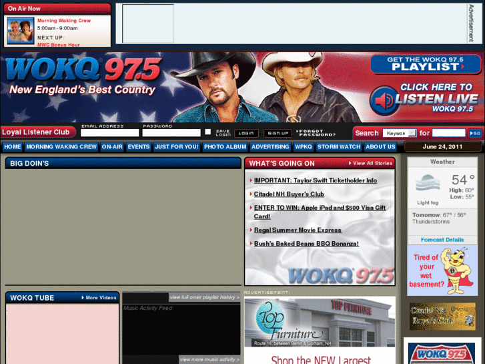The image size is (485, 364).
Task: Open the On-Air menu item
Action: tap(112, 147)
